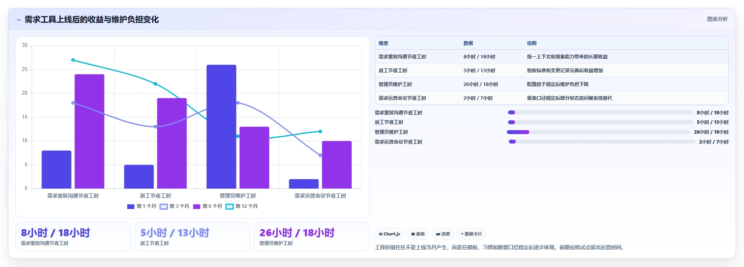Click the 表格 tag chip
The image size is (744, 267).
(418, 234)
